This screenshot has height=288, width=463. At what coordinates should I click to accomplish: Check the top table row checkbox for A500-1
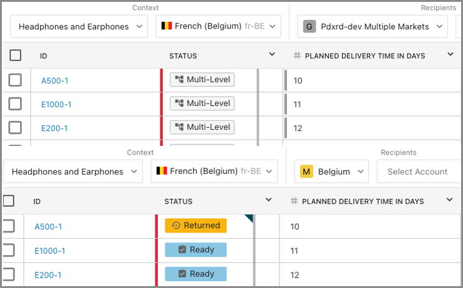pyautogui.click(x=16, y=80)
